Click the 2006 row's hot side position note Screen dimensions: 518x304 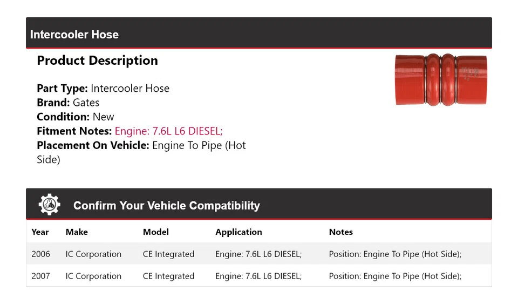[395, 254]
